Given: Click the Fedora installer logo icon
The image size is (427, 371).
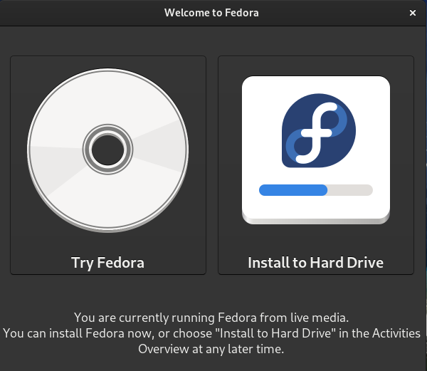Looking at the screenshot, I should point(316,150).
